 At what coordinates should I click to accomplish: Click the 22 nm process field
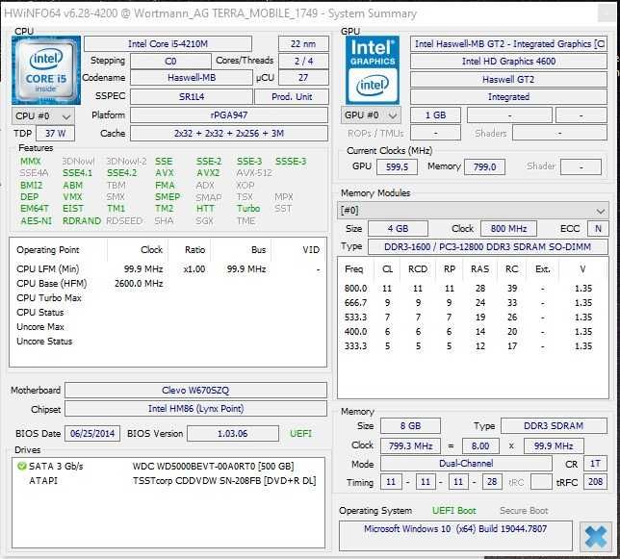(x=303, y=44)
